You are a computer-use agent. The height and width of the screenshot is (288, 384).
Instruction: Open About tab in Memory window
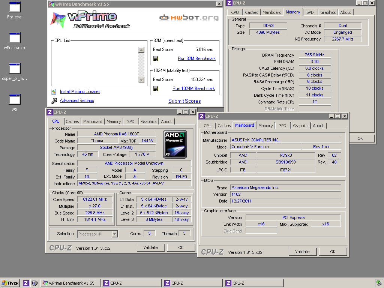tap(345, 12)
